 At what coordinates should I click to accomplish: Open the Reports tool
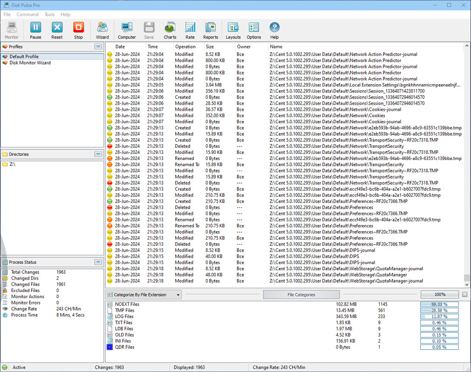[x=211, y=31]
